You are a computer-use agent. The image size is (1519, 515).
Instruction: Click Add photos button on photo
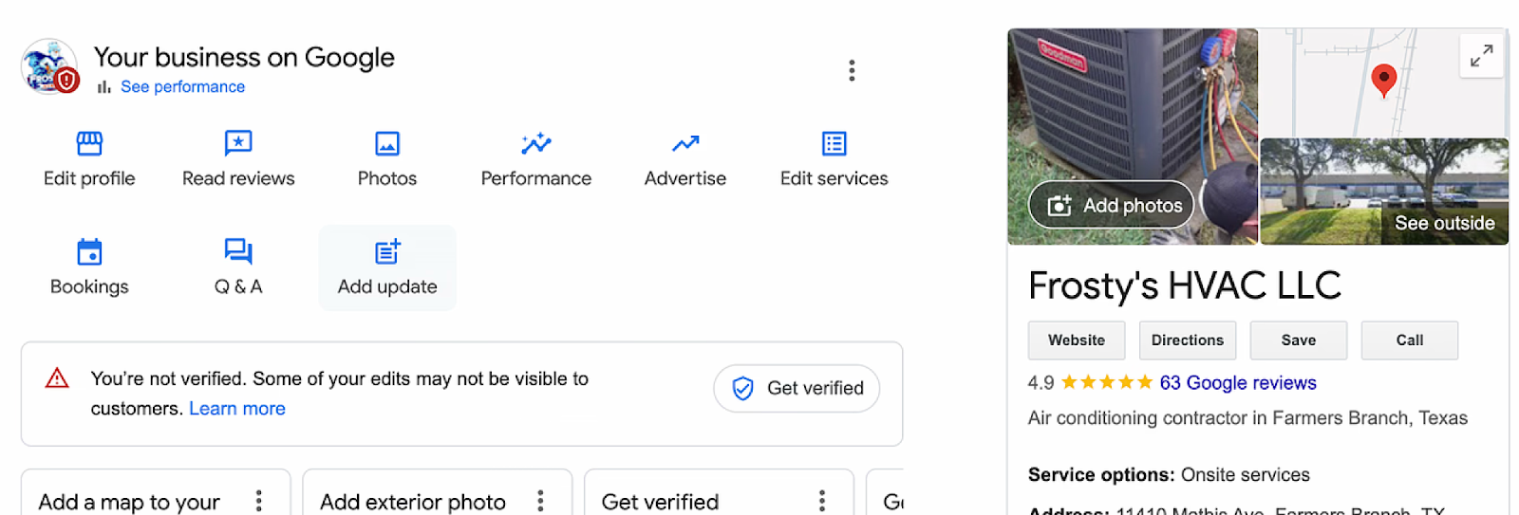tap(1112, 205)
